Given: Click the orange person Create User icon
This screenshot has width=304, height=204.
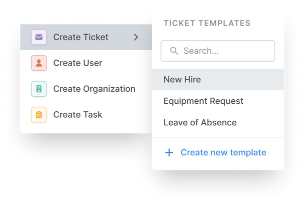Looking at the screenshot, I should [x=38, y=63].
